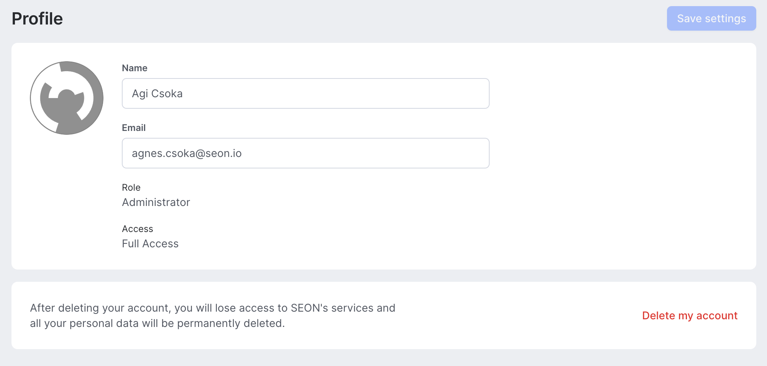The image size is (767, 366).
Task: Focus the Email input field
Action: 305,153
